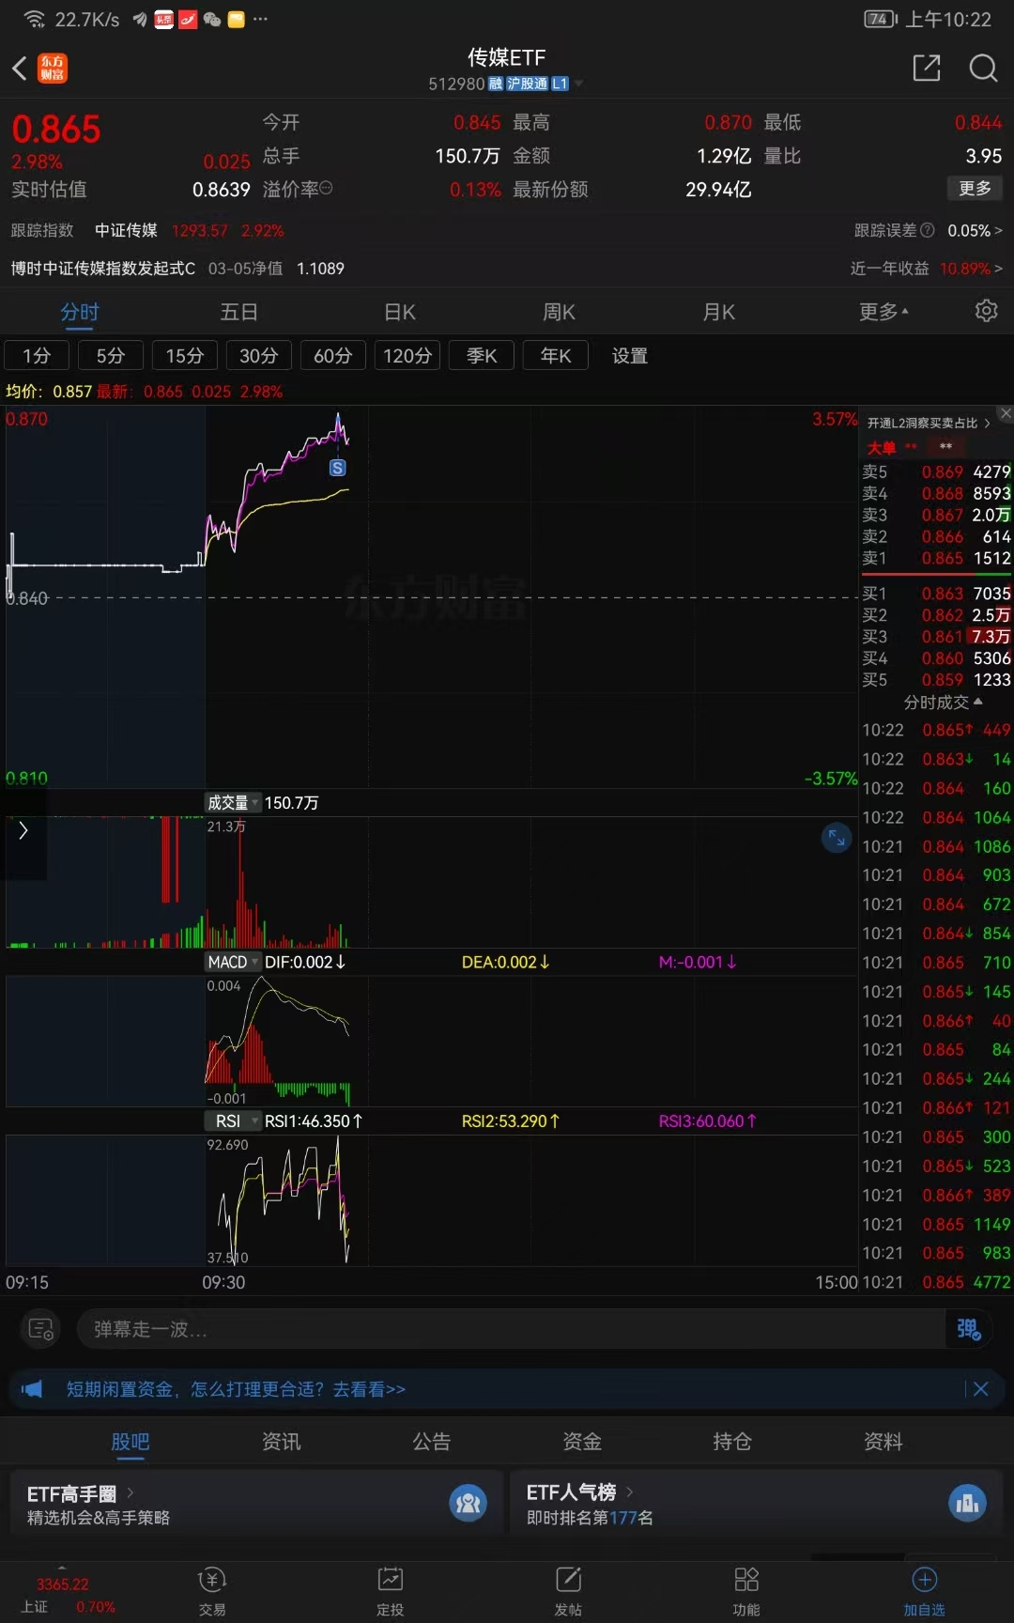Tap 上证 3365.22 index ticker
1014x1623 pixels.
point(68,1596)
